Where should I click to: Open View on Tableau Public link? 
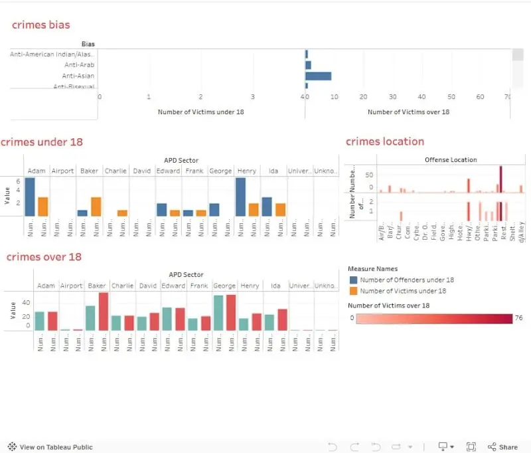click(x=56, y=447)
